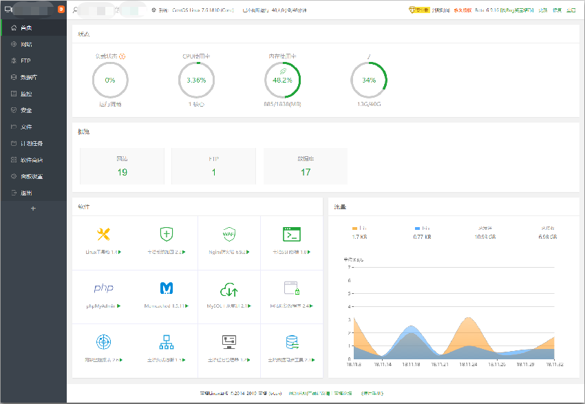The image size is (585, 404).
Task: Open the system hardening shield-plus icon
Action: pos(167,234)
